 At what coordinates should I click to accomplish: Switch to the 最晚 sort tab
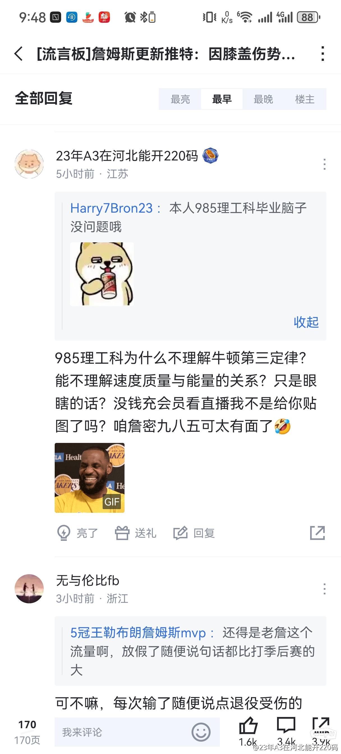click(263, 99)
